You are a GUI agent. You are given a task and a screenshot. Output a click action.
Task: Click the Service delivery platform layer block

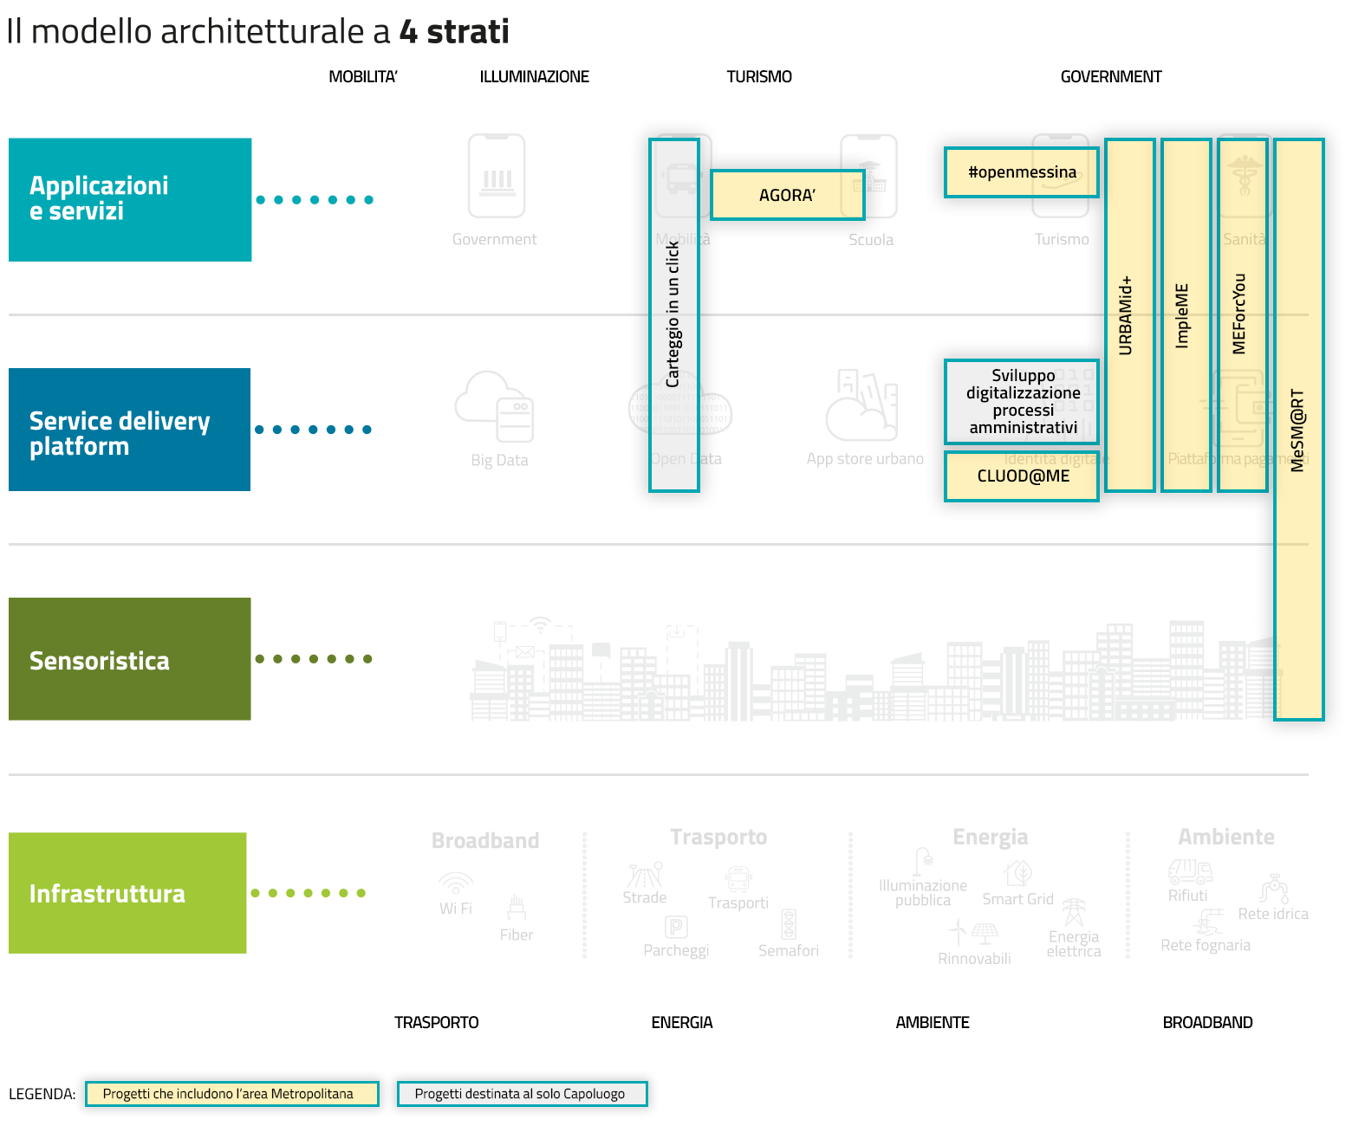click(130, 430)
